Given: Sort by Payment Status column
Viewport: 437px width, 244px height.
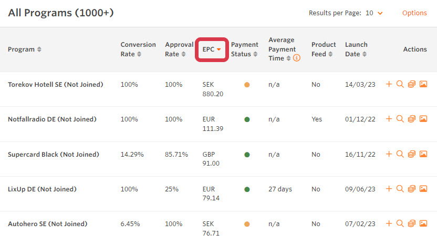Looking at the screenshot, I should pos(244,49).
